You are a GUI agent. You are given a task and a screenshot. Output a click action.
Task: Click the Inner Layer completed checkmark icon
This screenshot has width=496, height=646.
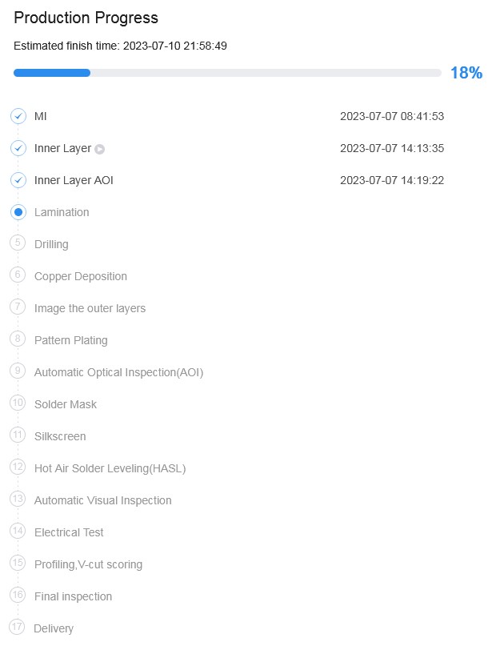coord(18,148)
